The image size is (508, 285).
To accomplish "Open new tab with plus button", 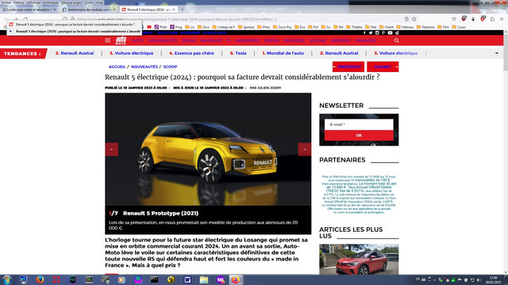I will (x=182, y=9).
